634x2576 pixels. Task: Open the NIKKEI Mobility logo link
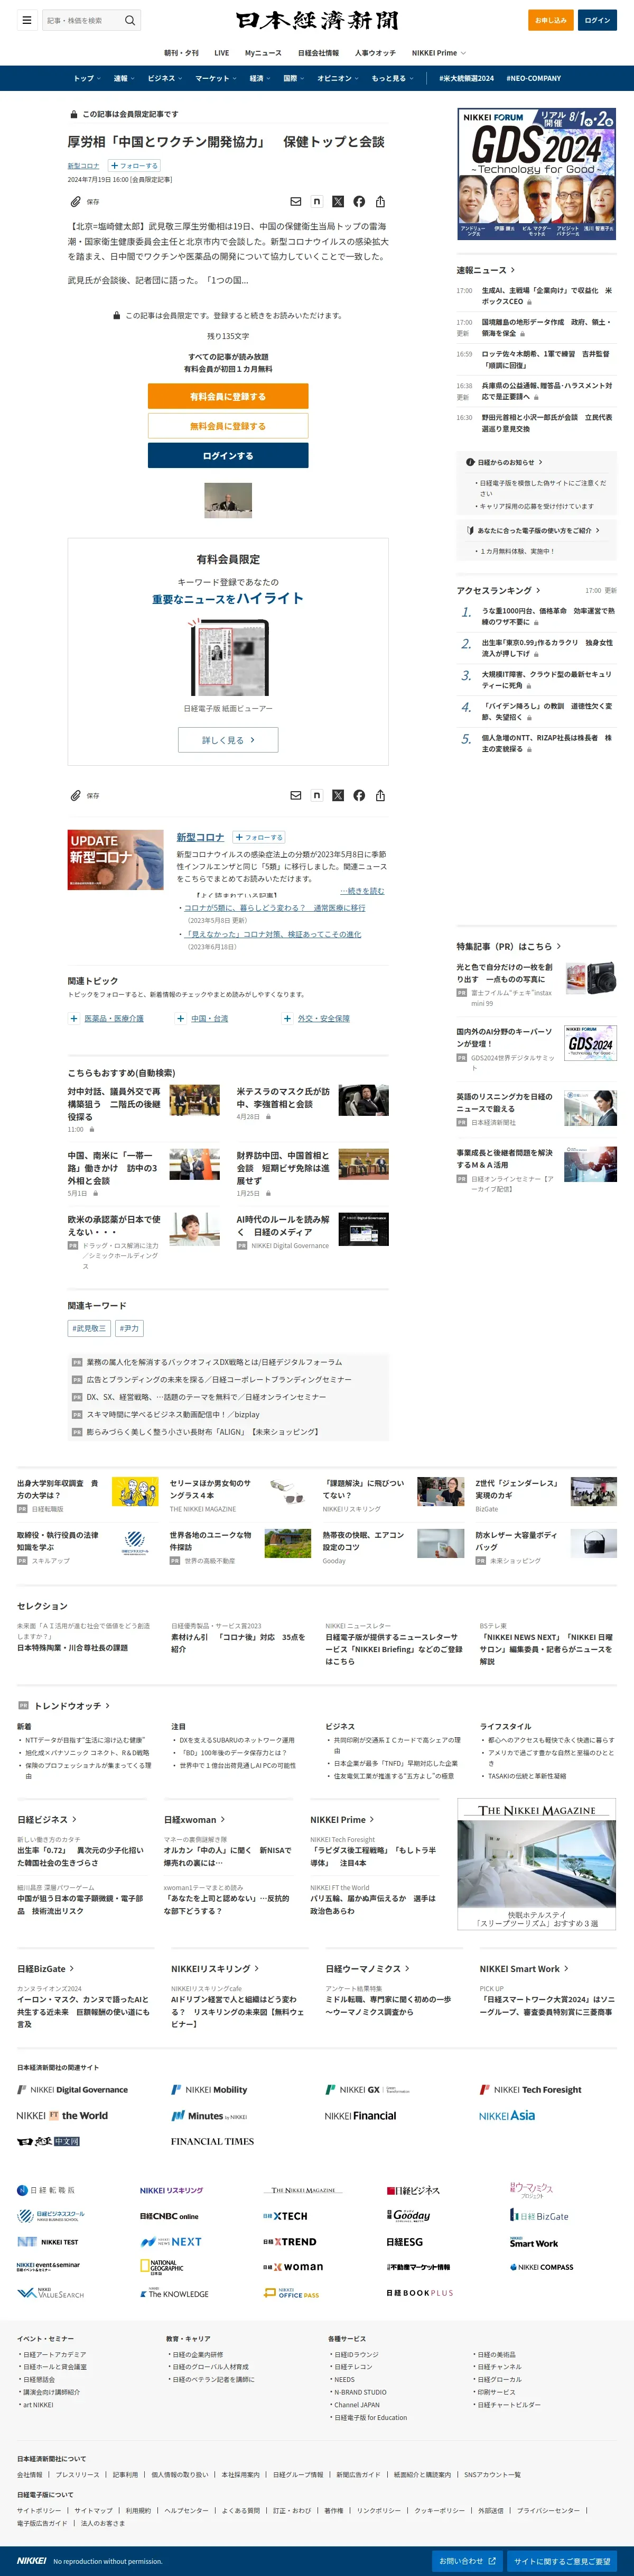coord(209,2089)
